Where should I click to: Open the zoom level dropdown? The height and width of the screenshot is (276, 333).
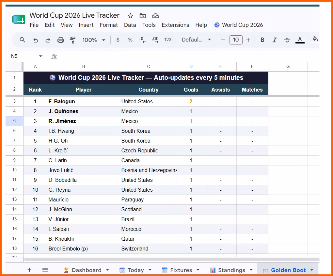[94, 40]
